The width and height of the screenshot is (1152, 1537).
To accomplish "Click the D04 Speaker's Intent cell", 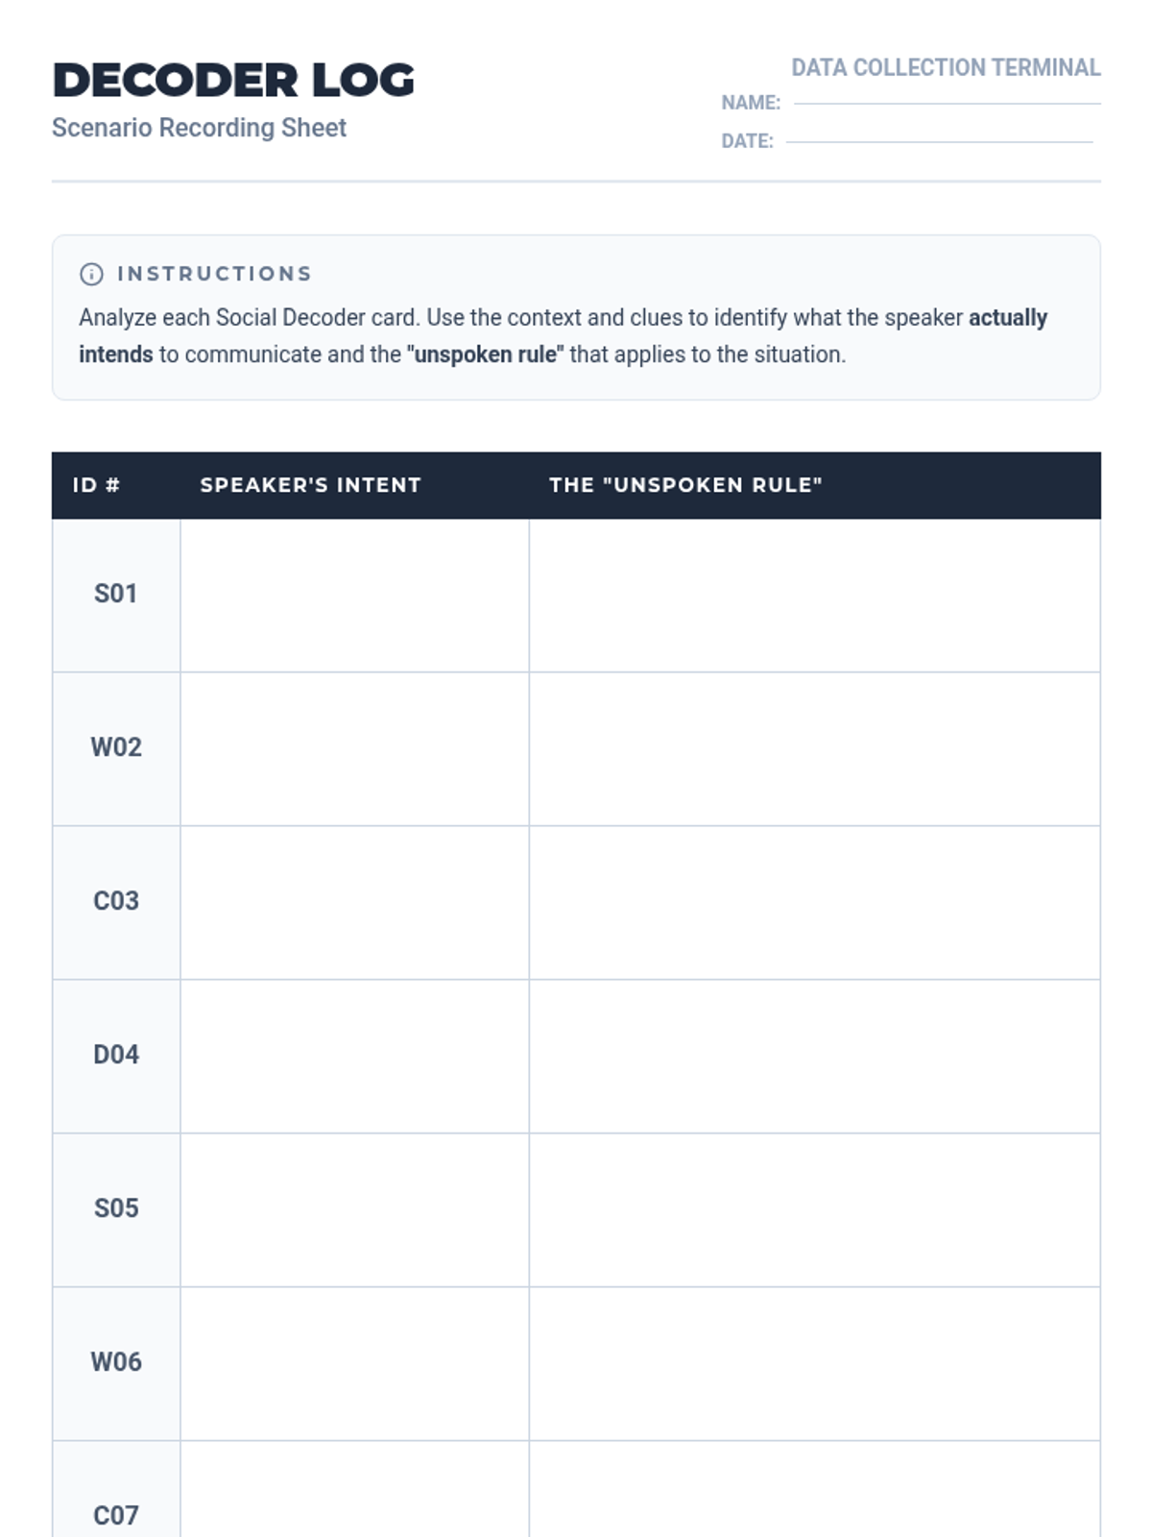I will click(354, 1057).
